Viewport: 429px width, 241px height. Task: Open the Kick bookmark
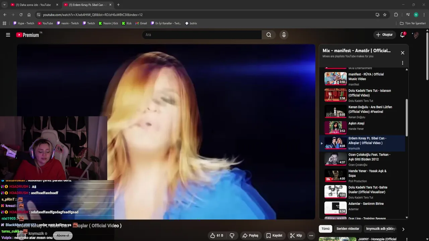[x=127, y=23]
